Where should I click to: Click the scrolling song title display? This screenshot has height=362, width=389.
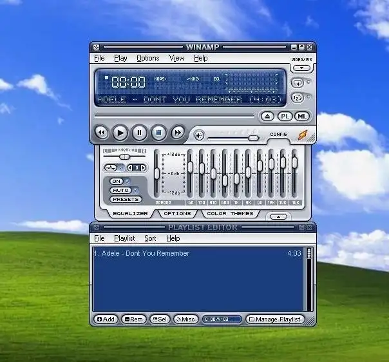coord(190,99)
